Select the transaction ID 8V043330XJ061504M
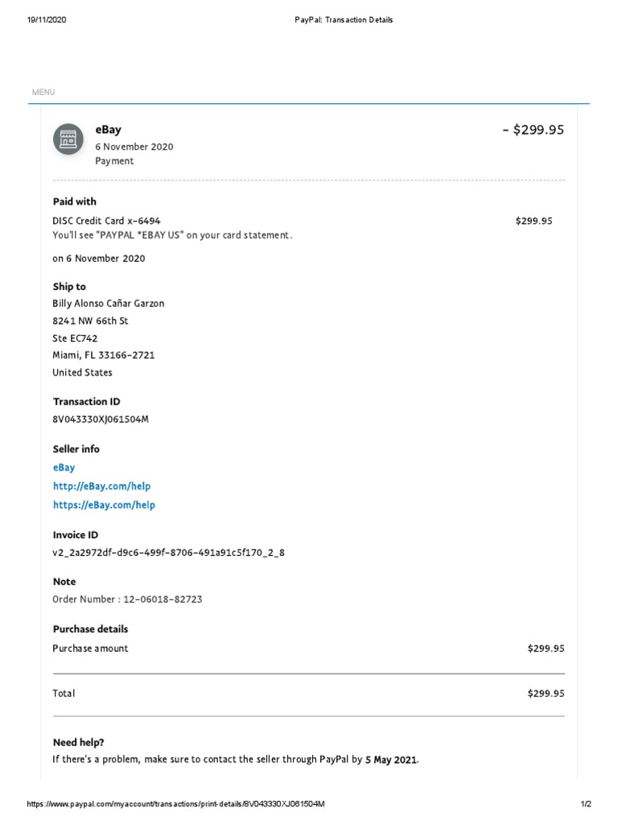 [101, 419]
